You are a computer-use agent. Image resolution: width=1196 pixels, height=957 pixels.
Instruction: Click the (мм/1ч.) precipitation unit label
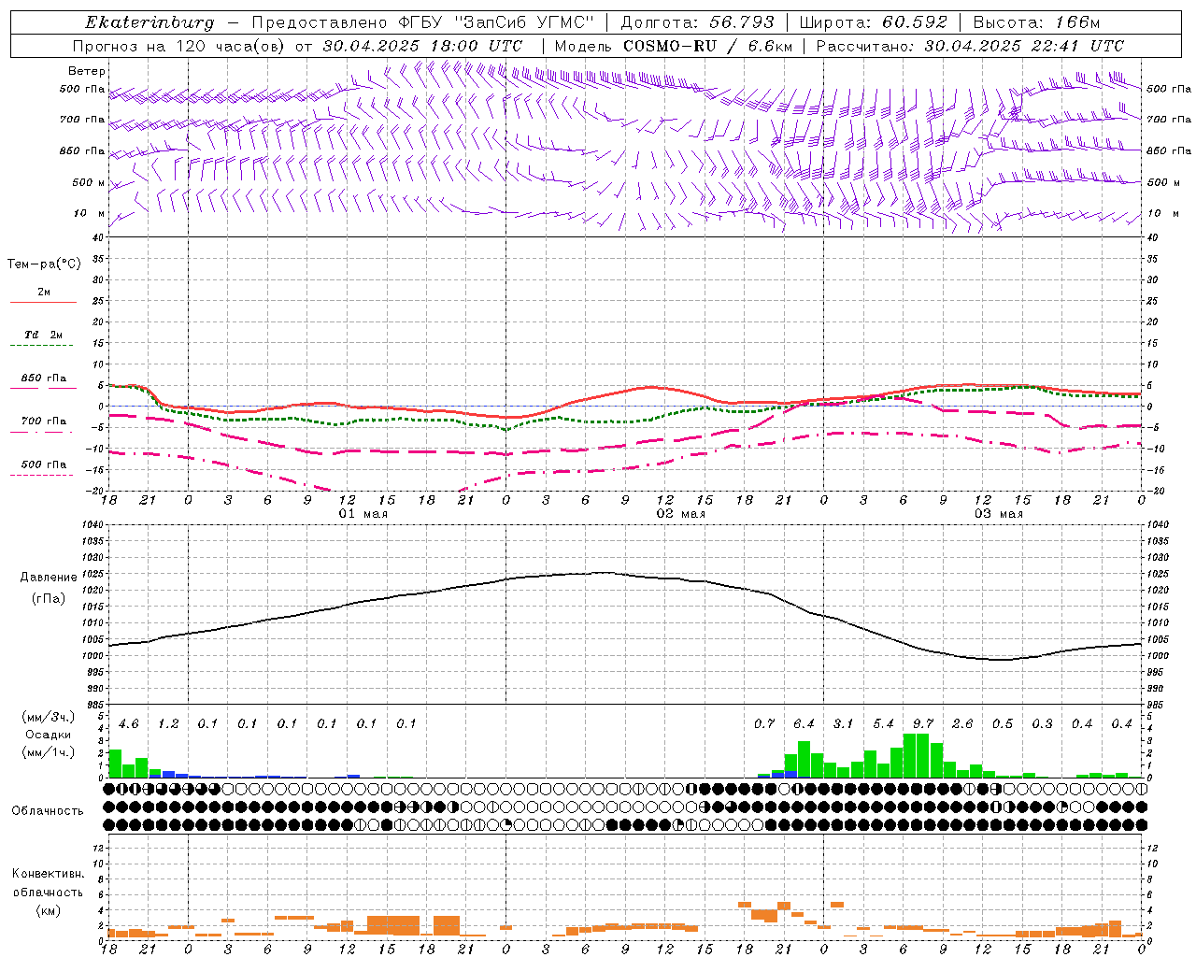click(48, 752)
